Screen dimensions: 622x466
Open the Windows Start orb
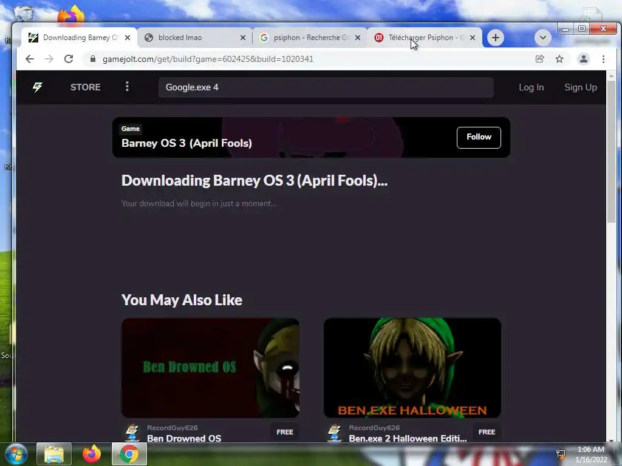[16, 454]
